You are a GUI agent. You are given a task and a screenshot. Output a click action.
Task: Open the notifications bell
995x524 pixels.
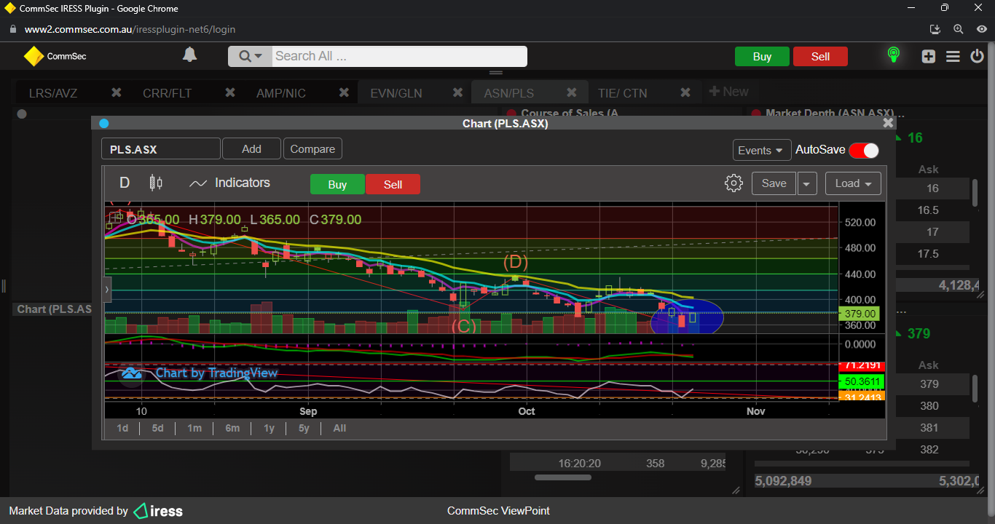coord(189,55)
